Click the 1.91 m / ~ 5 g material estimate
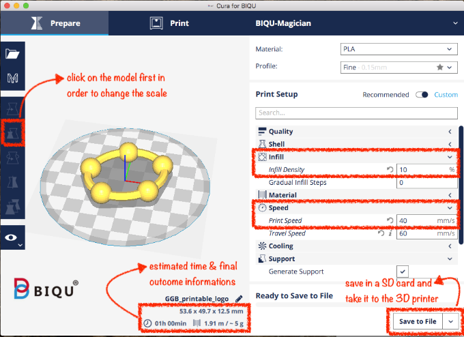The image size is (464, 337). click(x=224, y=323)
